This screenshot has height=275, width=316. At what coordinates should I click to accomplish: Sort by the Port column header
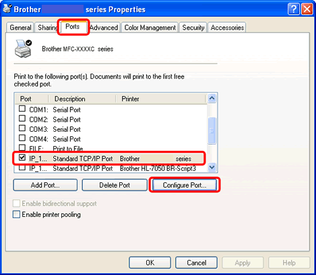(x=32, y=99)
